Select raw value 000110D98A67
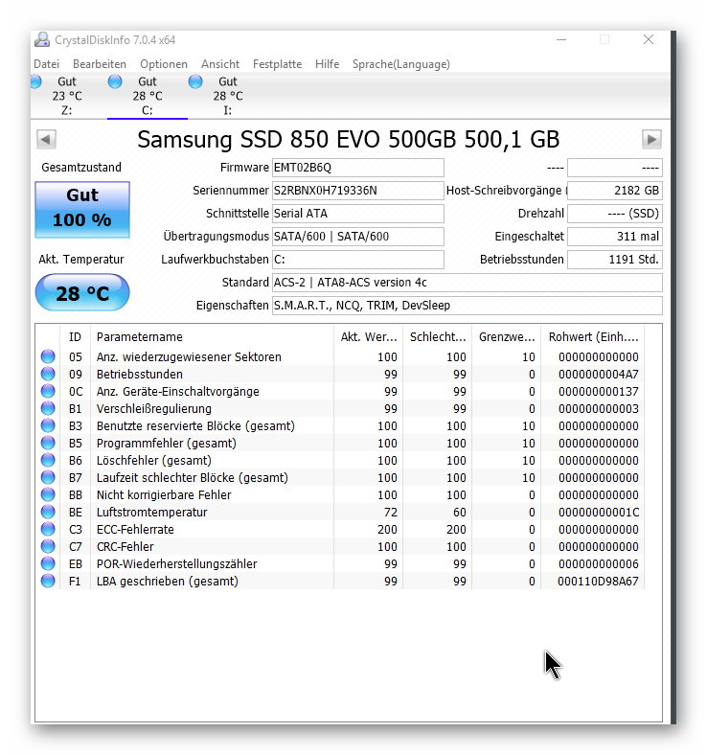 [x=598, y=582]
